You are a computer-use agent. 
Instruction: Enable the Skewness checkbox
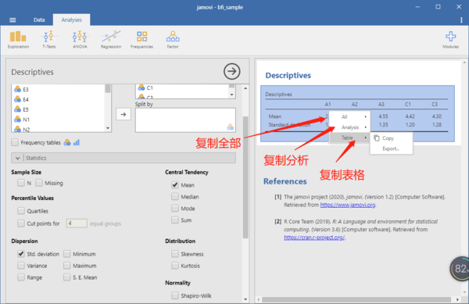175,254
